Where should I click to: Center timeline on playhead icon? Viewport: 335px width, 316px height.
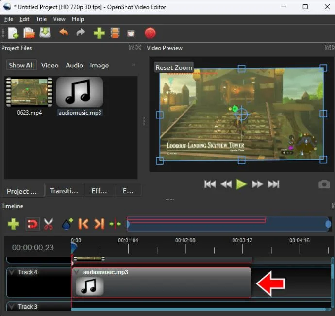pyautogui.click(x=115, y=224)
